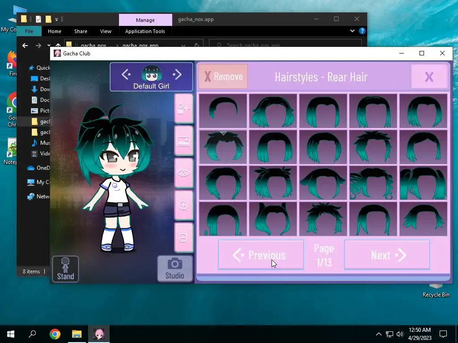
Task: Open Network in File Explorer sidebar
Action: 38,197
